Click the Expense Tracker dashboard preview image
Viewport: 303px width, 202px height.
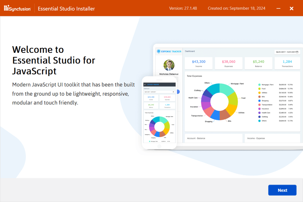click(x=222, y=97)
